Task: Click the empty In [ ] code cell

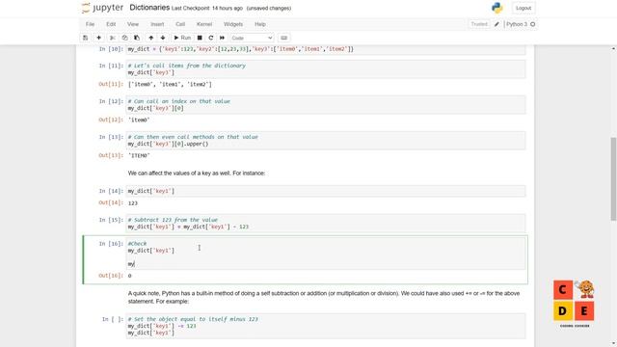Action: (x=326, y=326)
